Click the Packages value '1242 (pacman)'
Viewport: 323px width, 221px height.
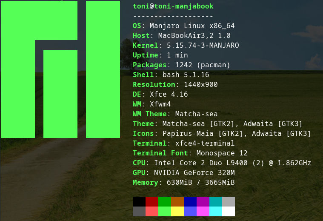tap(203, 65)
